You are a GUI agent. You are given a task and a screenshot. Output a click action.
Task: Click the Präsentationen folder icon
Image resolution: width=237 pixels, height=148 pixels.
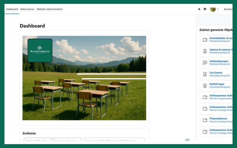pos(205,120)
